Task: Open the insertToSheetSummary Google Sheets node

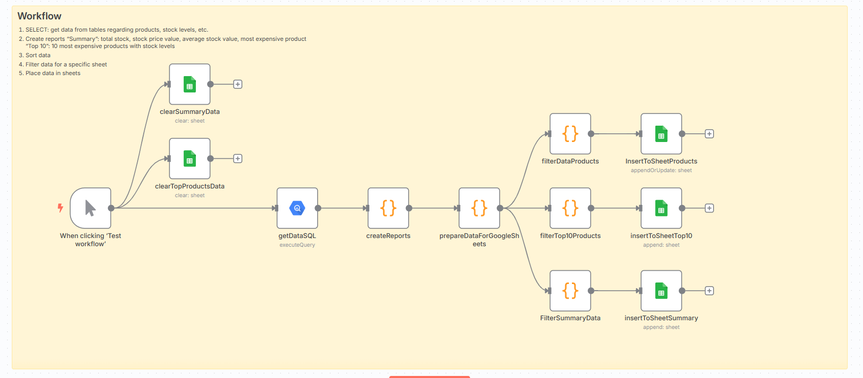Action: (661, 291)
